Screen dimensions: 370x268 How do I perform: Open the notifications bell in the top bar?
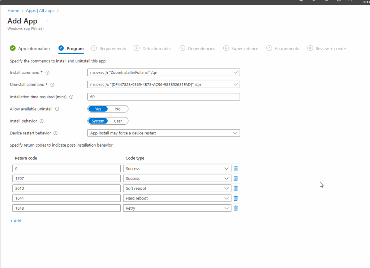coord(314,1)
